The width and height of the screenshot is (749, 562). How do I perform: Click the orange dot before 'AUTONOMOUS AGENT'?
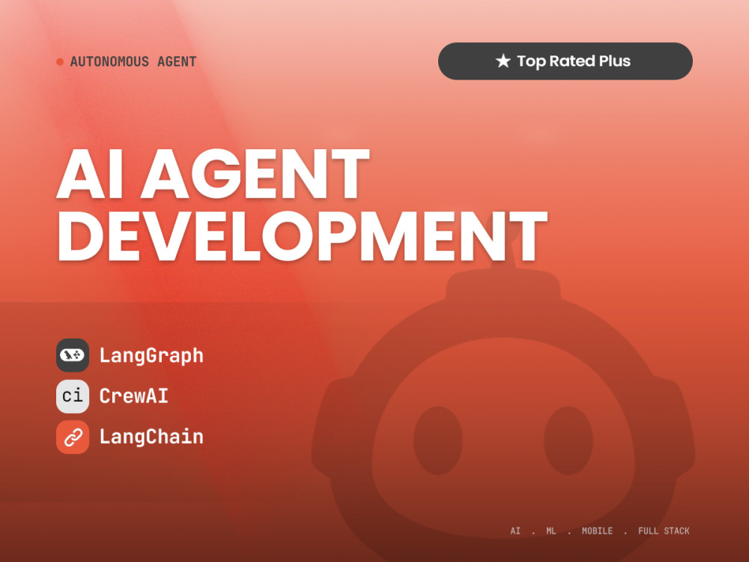pos(60,61)
